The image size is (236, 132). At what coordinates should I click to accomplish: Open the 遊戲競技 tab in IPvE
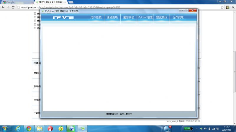pyautogui.click(x=161, y=18)
